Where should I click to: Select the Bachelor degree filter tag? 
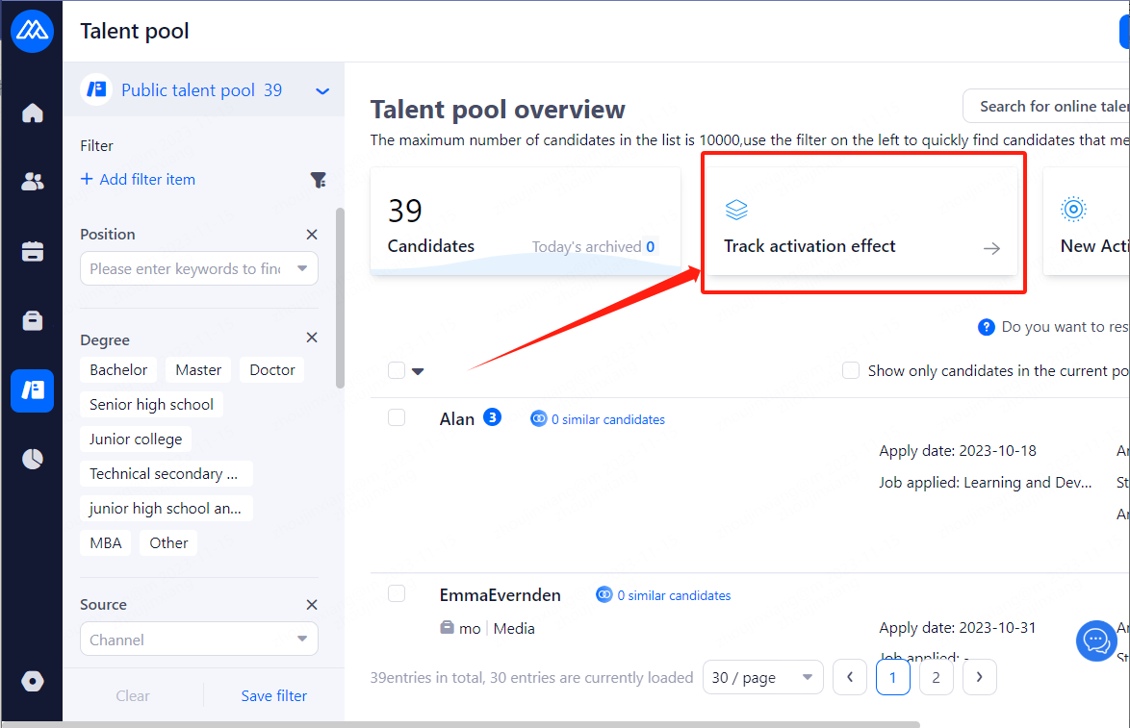[x=118, y=370]
